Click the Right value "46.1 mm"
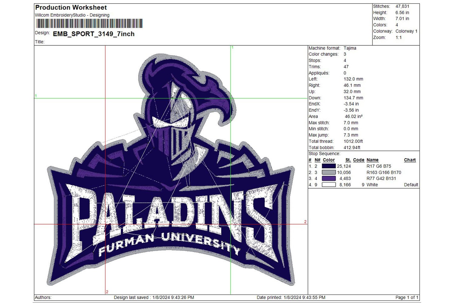This screenshot has width=455, height=303. (x=352, y=86)
